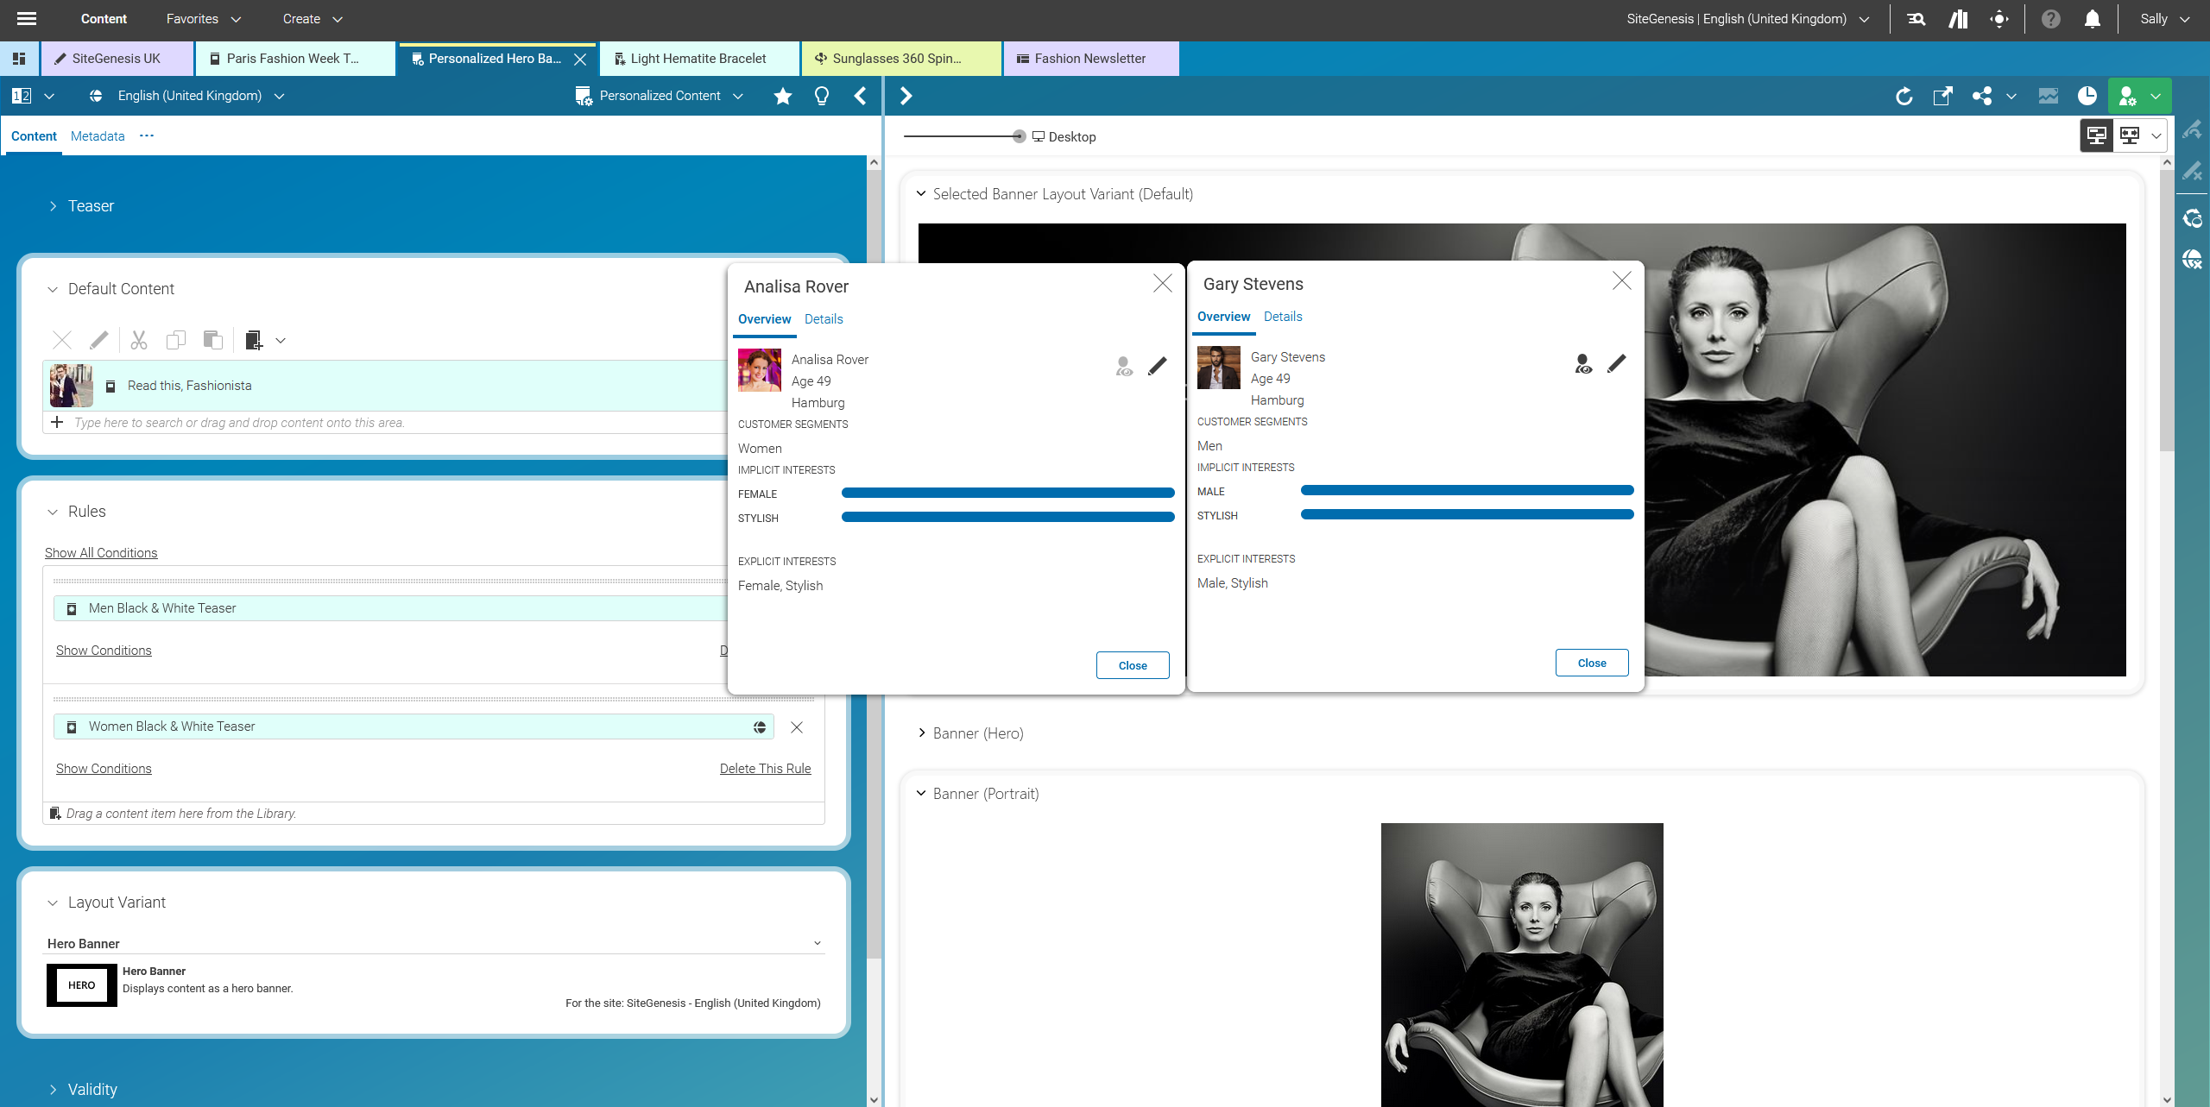
Task: Activate the Gary Stevens persona preview icon
Action: point(1582,364)
